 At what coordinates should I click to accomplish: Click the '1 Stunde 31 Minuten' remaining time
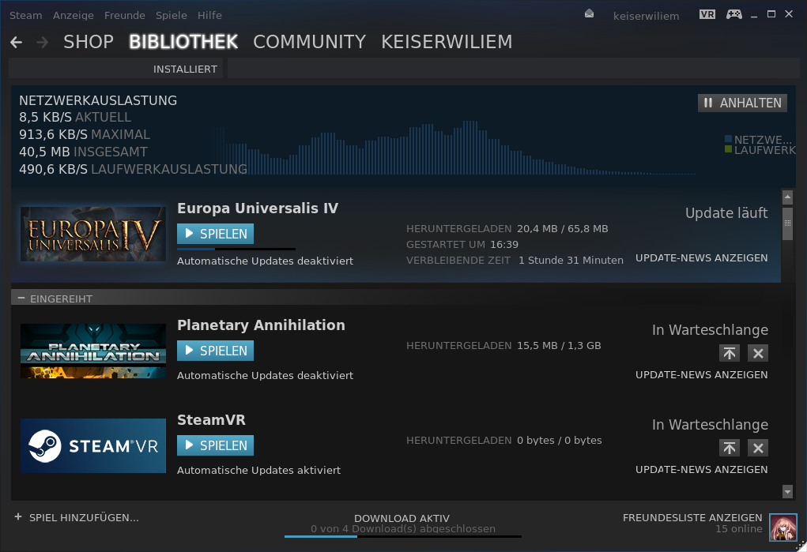click(571, 261)
